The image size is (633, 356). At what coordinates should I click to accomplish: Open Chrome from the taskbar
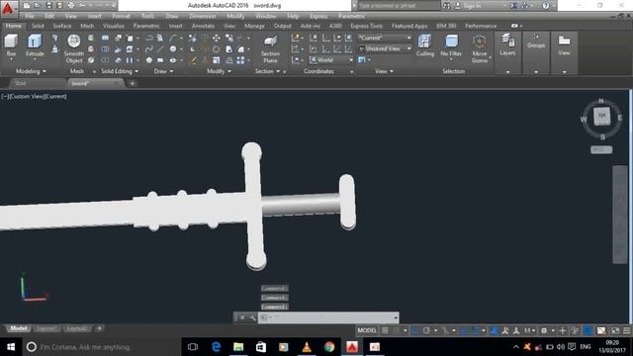329,347
